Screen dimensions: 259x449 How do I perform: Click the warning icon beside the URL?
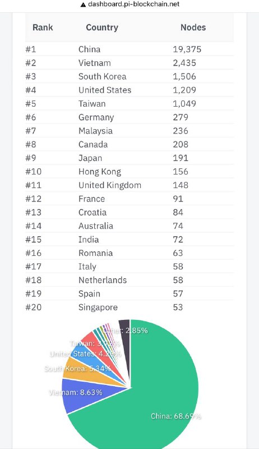click(83, 4)
